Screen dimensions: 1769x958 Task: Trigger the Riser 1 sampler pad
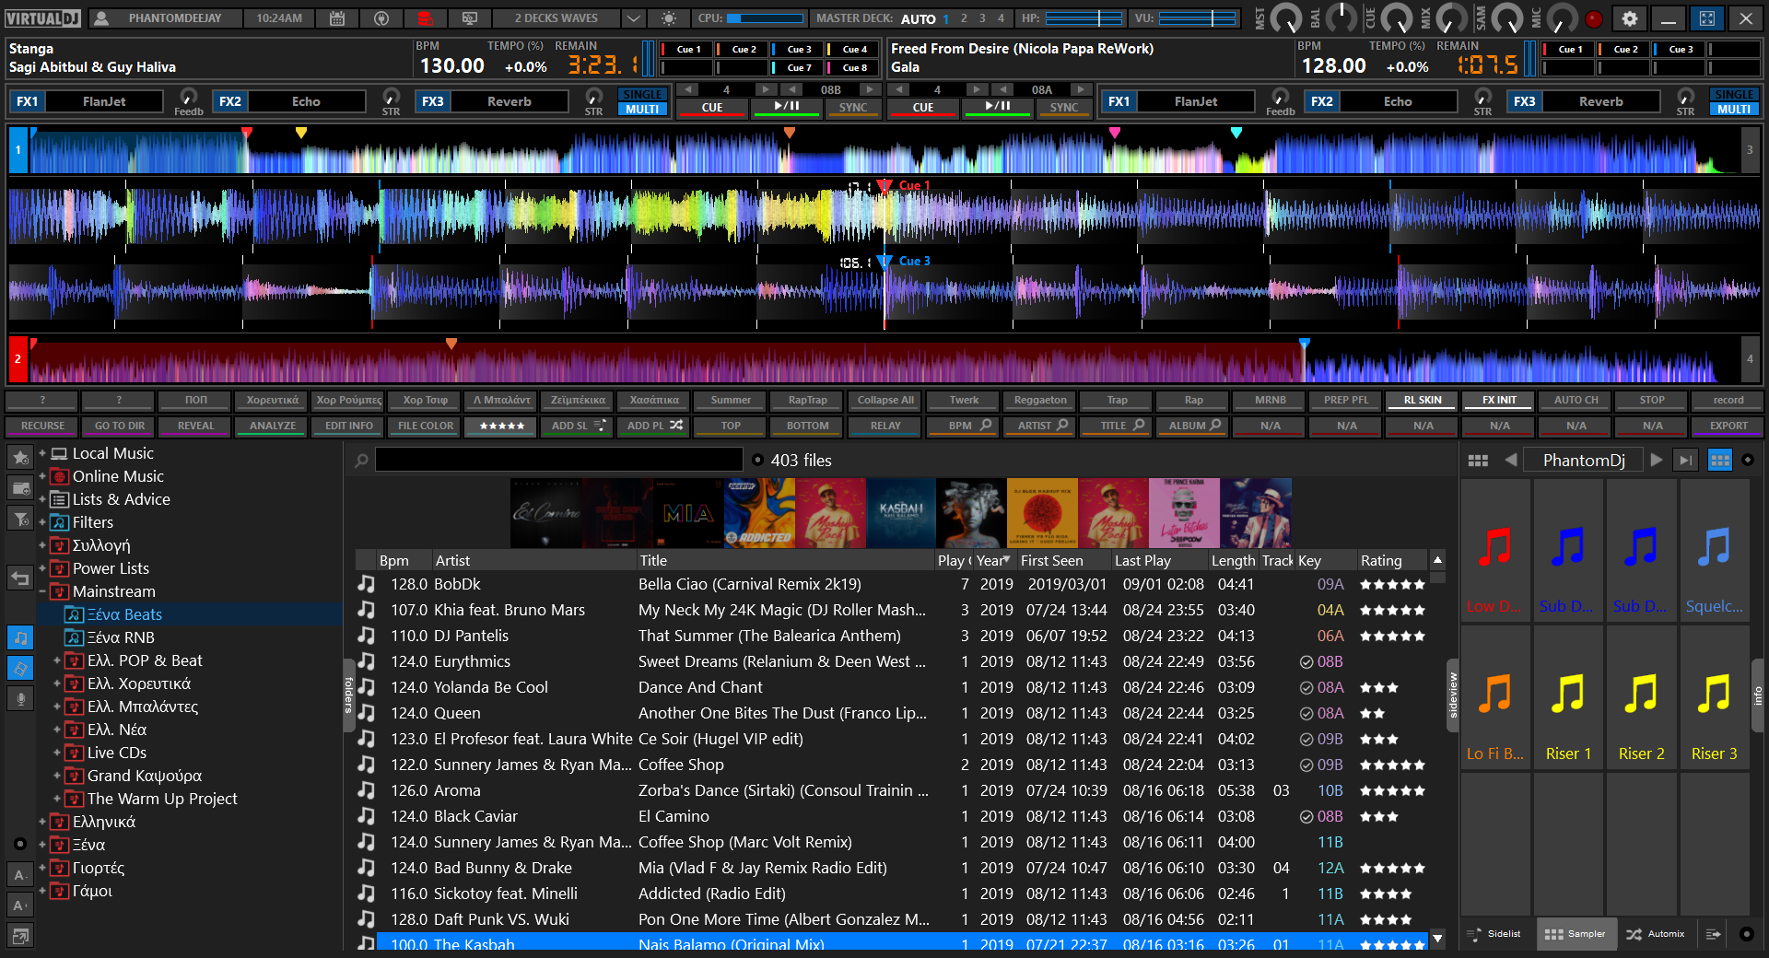pos(1568,697)
